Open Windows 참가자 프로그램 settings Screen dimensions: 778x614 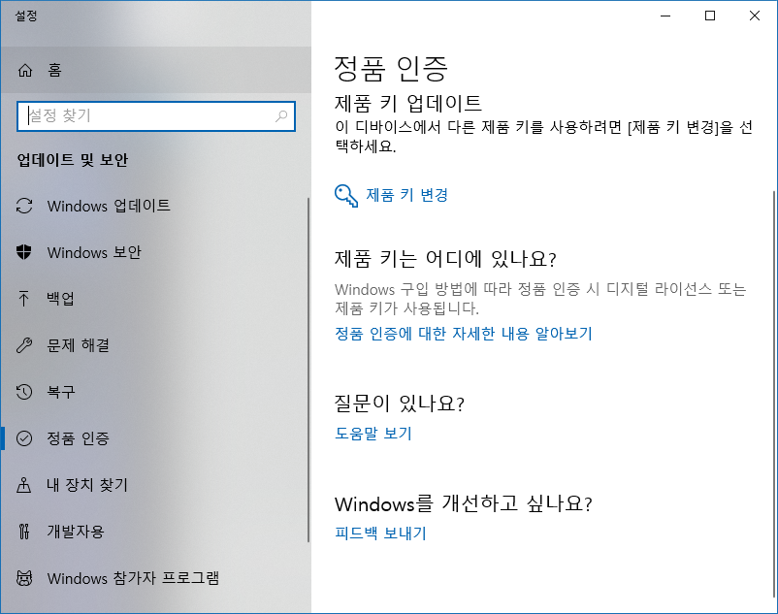154,578
